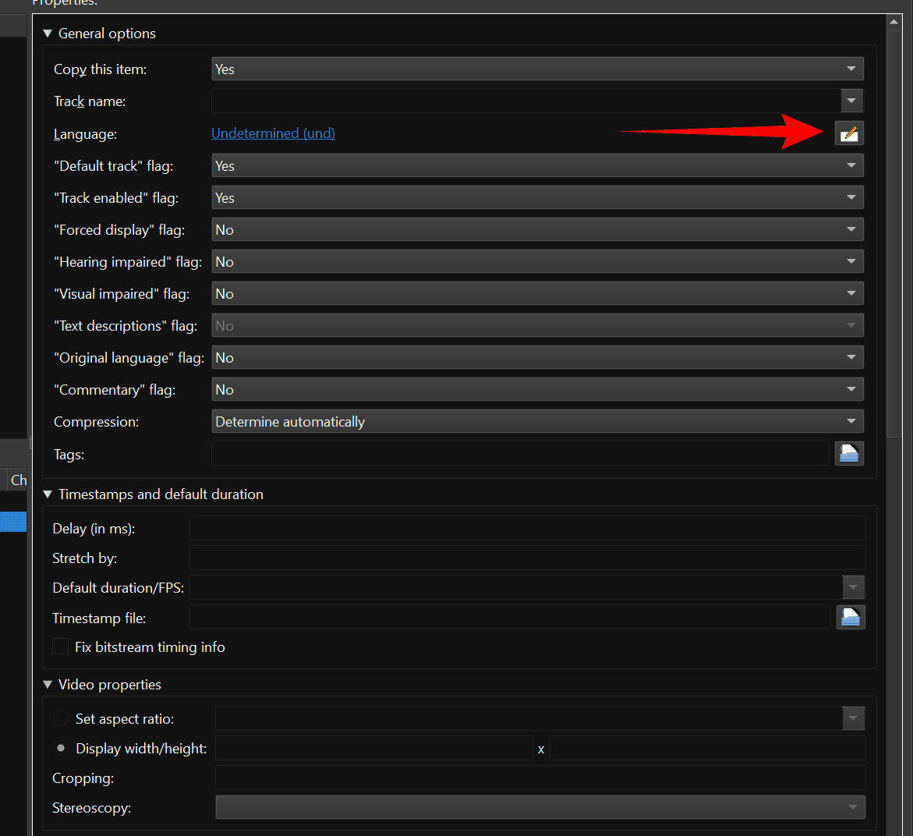Collapse Timestamps and default duration section
The height and width of the screenshot is (836, 913).
[x=48, y=494]
